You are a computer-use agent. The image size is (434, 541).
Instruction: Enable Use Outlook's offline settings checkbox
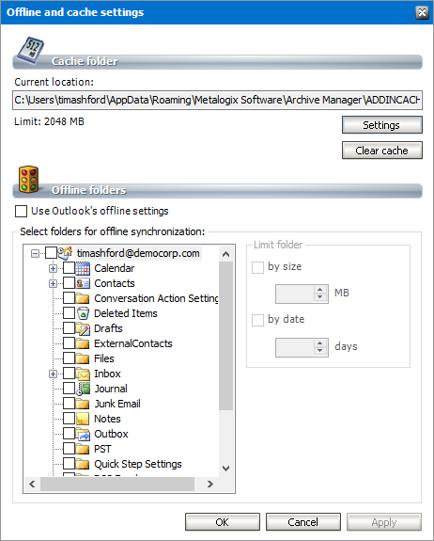click(x=21, y=211)
